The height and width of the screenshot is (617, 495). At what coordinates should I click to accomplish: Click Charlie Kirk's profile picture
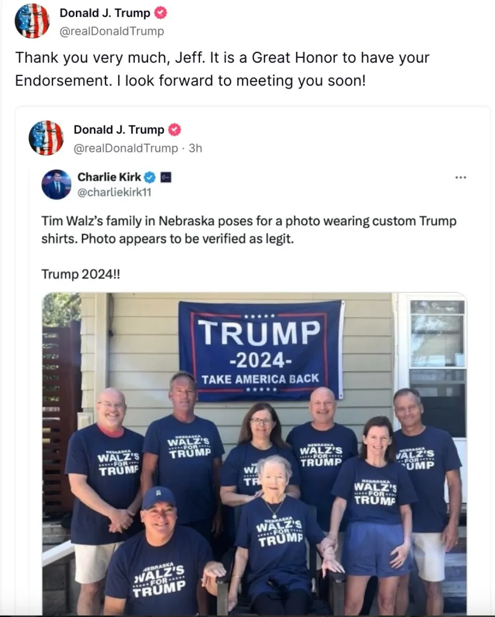click(x=57, y=184)
